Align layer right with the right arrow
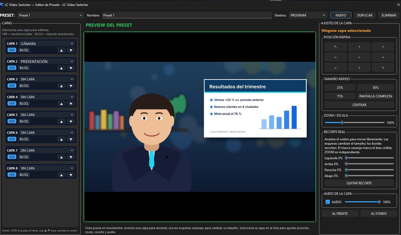This screenshot has width=401, height=235. coord(383,57)
